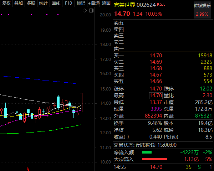Click the red S marker below the chart
This screenshot has height=171, width=214.
28,169
